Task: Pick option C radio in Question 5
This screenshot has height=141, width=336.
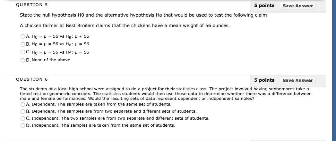Action: click(x=23, y=52)
